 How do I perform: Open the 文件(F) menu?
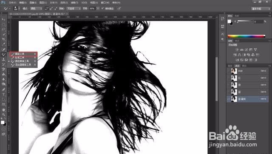point(12,3)
